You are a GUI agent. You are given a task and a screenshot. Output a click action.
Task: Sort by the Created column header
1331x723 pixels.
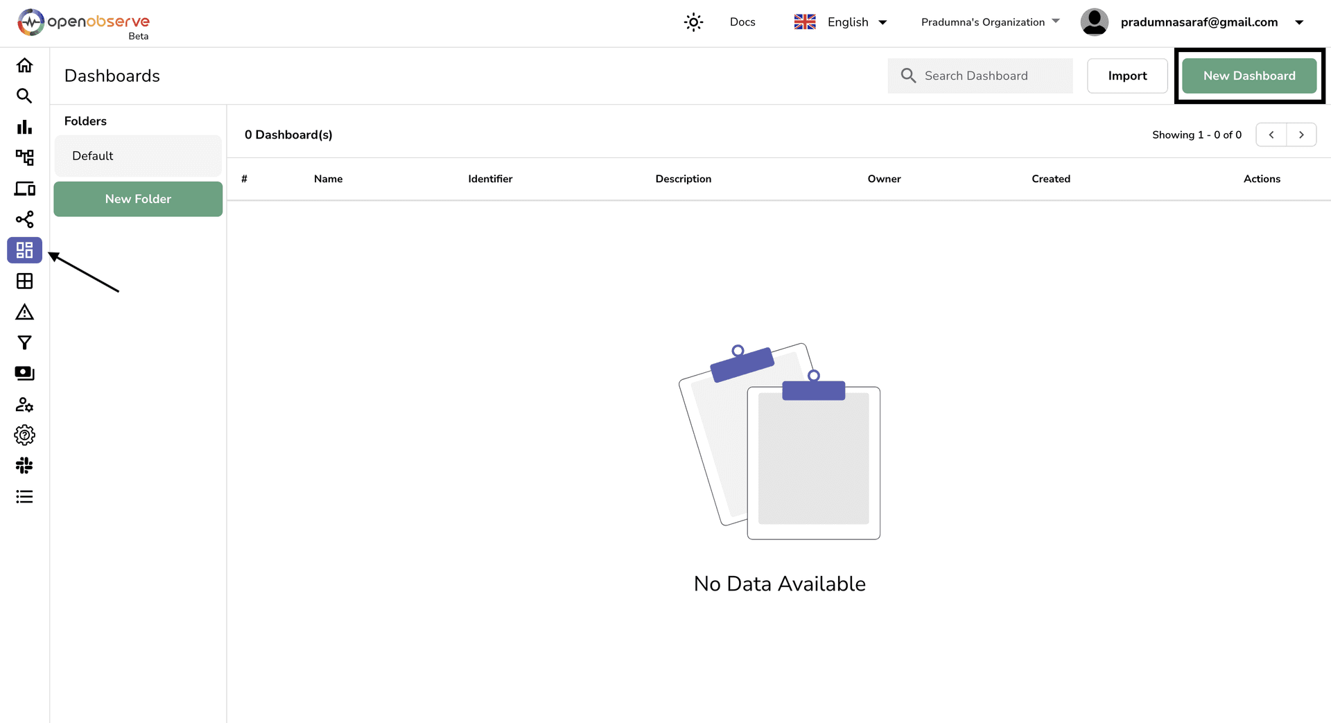click(x=1051, y=179)
